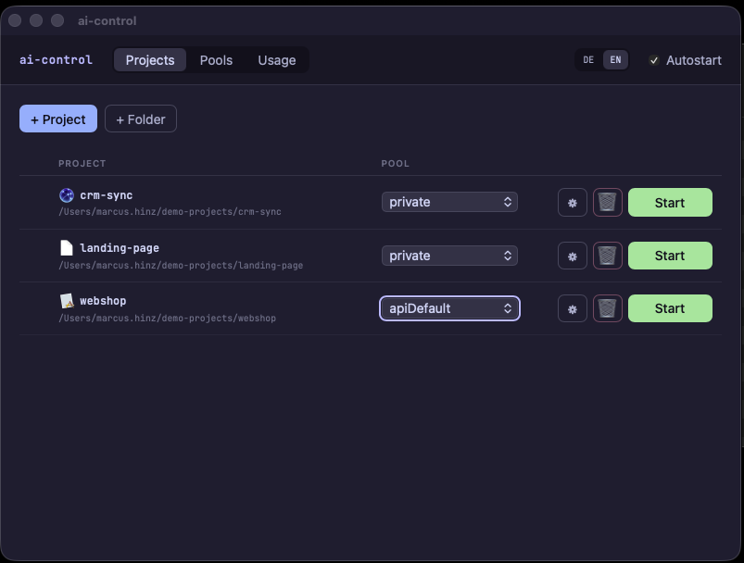Click path /Users/marcus.hinz/demo-projects/landing-page
This screenshot has width=744, height=563.
point(181,265)
